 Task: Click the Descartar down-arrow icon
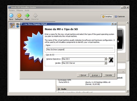pos(35,15)
